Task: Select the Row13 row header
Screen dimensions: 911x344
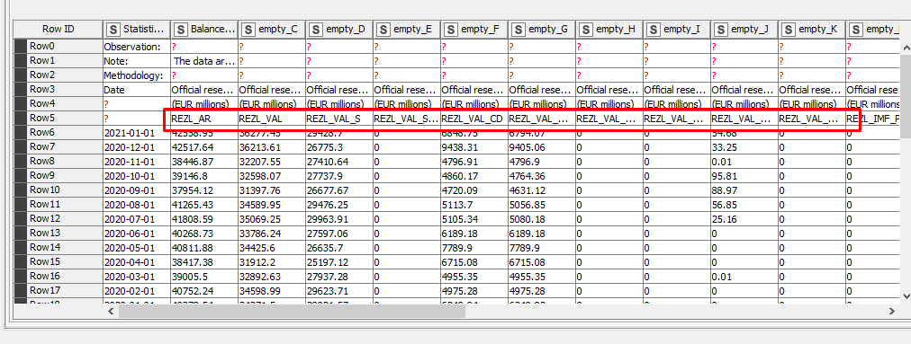Action: click(59, 233)
